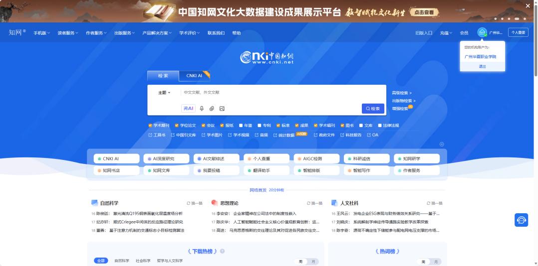The height and width of the screenshot is (266, 538).
Task: Click 退出 in account popup
Action: tap(483, 66)
